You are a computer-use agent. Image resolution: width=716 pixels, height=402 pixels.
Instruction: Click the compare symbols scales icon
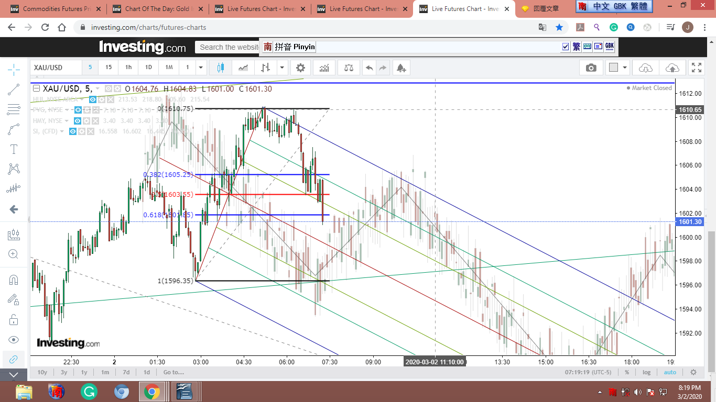(349, 68)
